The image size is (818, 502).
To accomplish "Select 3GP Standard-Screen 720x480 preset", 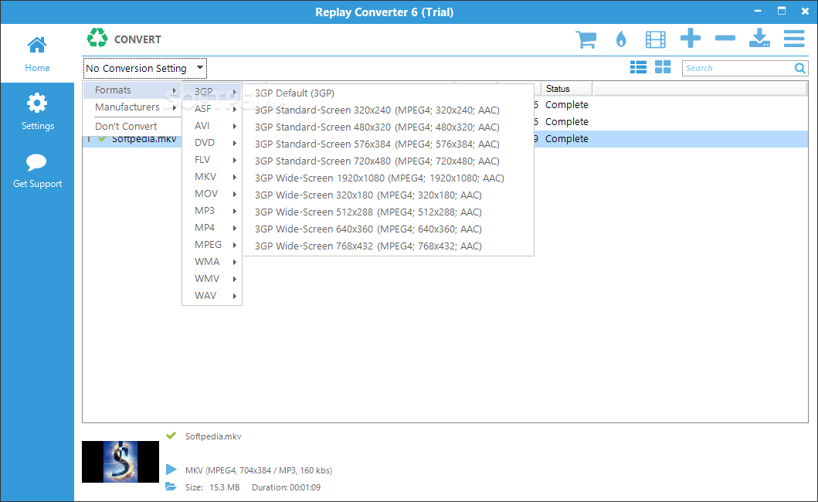I will pyautogui.click(x=388, y=161).
